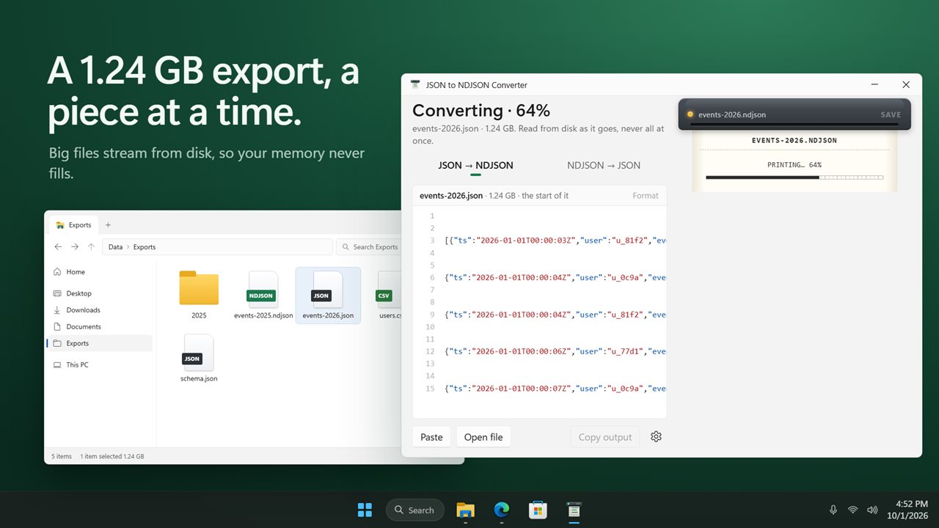Click the converter app icon in its title bar
This screenshot has width=939, height=528.
(x=415, y=85)
